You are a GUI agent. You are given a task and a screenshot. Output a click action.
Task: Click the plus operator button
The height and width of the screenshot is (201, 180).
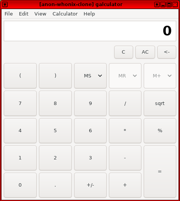click(125, 185)
